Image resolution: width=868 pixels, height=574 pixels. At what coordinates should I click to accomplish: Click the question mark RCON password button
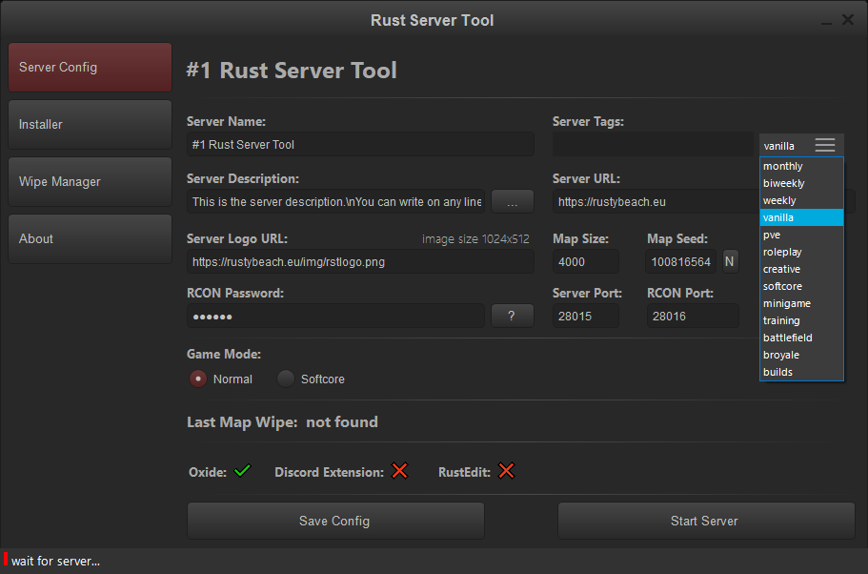[x=512, y=317]
